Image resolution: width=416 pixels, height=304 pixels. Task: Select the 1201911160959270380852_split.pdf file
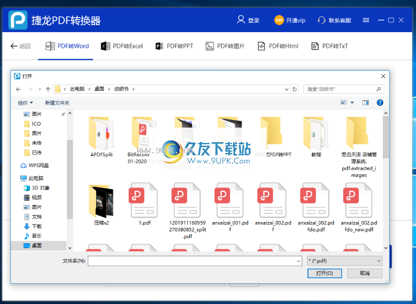187,211
